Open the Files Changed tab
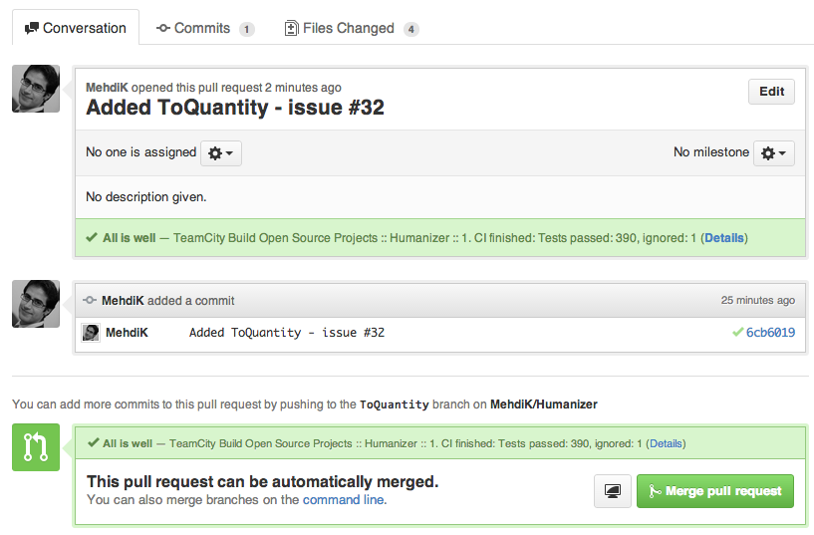The width and height of the screenshot is (814, 535). pyautogui.click(x=352, y=28)
